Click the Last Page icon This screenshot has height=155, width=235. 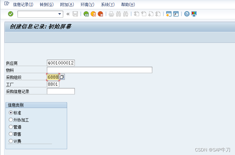coord(158,14)
